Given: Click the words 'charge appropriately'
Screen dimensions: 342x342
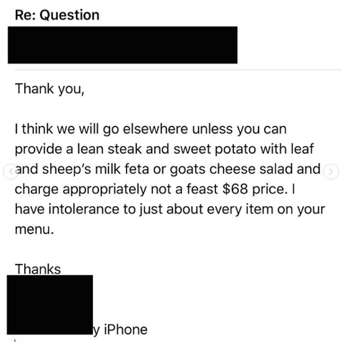Looking at the screenshot, I should click(80, 189).
